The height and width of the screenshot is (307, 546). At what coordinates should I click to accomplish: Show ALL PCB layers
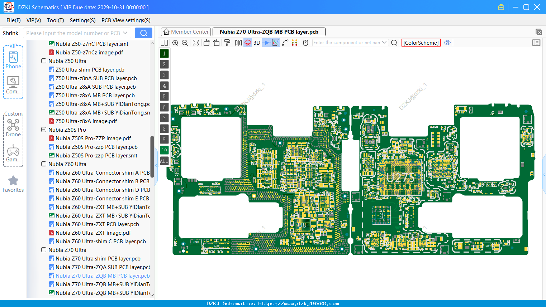tap(164, 161)
